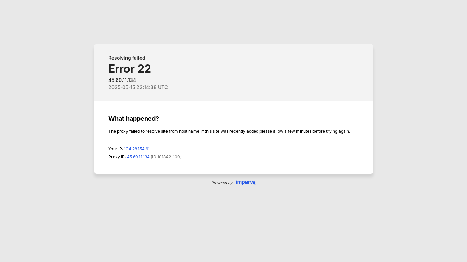
Task: Click the 'What happened?' heading
Action: point(134,119)
